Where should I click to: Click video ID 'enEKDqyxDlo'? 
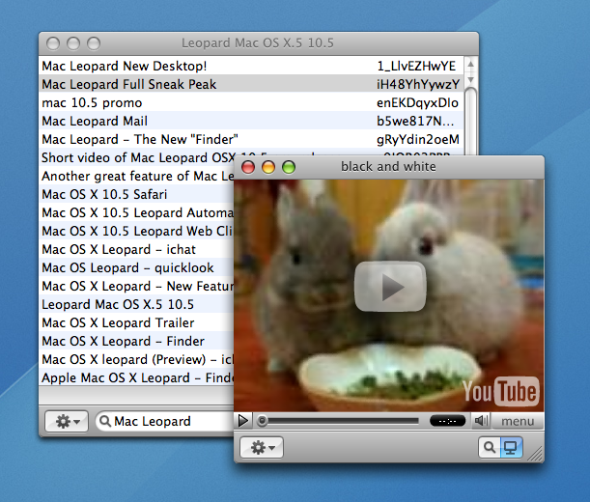pos(417,102)
